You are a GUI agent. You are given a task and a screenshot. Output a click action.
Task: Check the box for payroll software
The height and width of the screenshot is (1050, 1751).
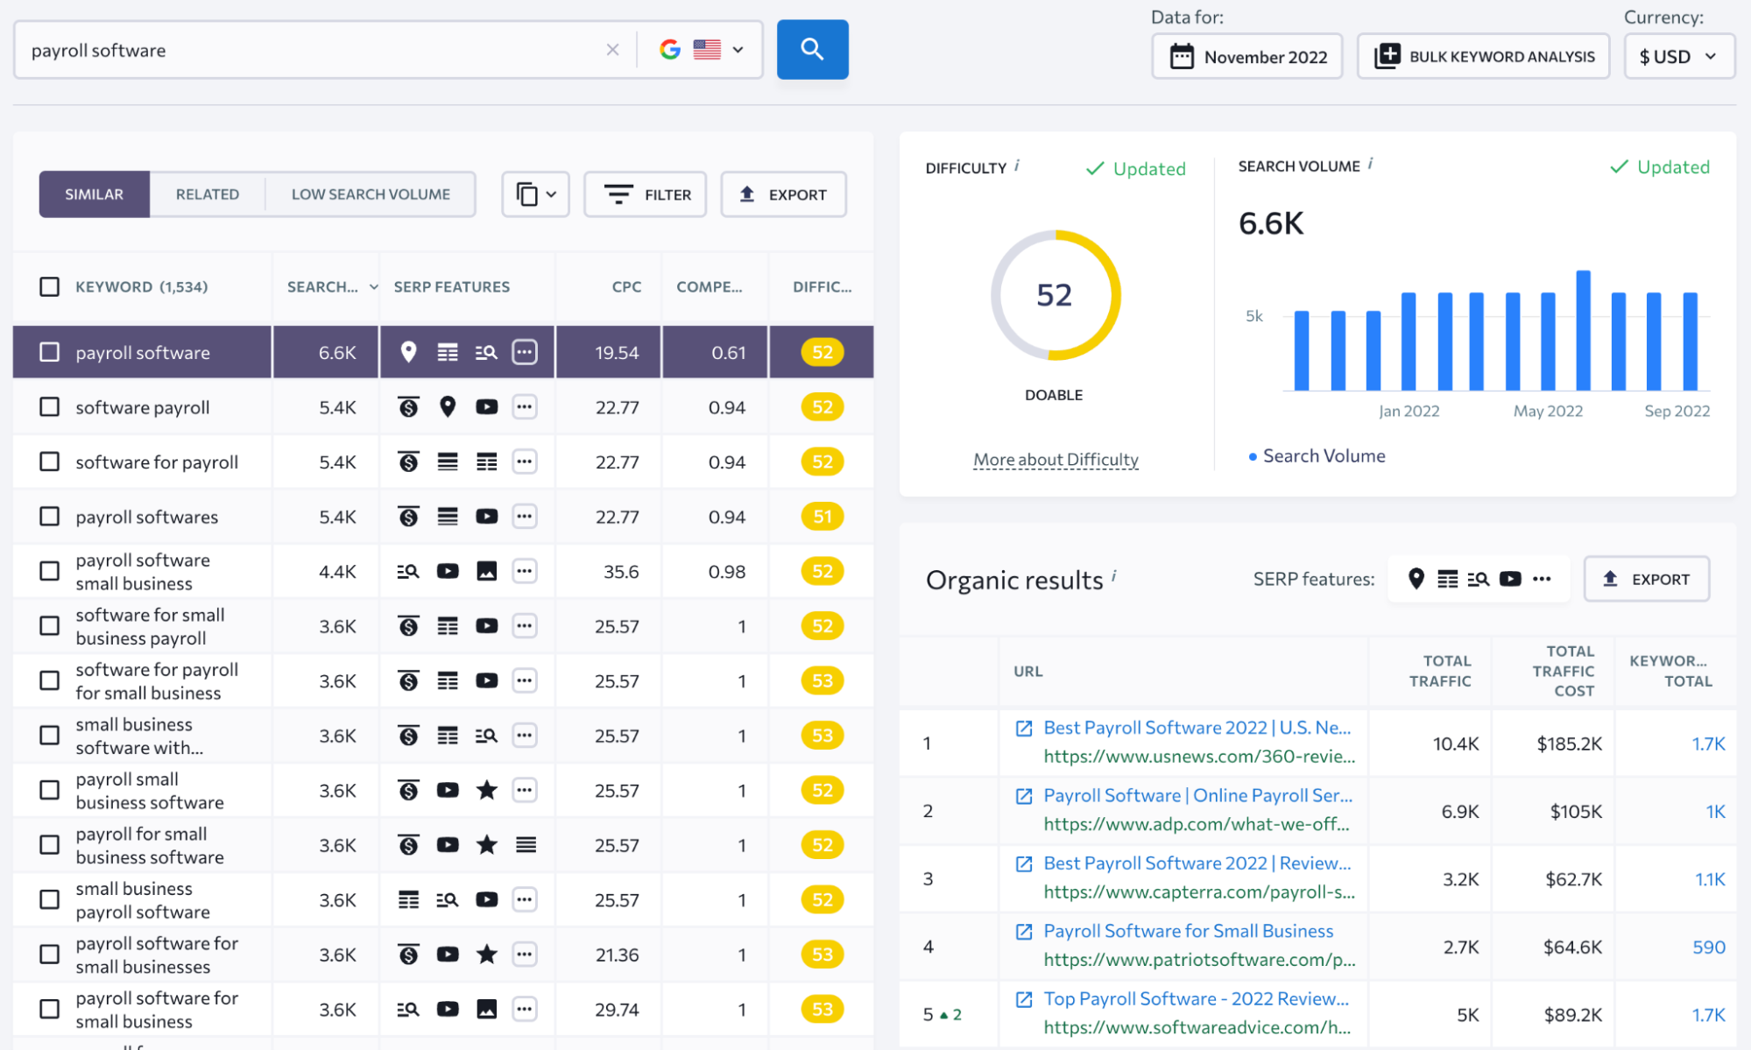click(50, 352)
